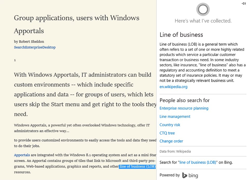
Task: Click the Line of business definition paragraph
Action: pyautogui.click(x=203, y=62)
